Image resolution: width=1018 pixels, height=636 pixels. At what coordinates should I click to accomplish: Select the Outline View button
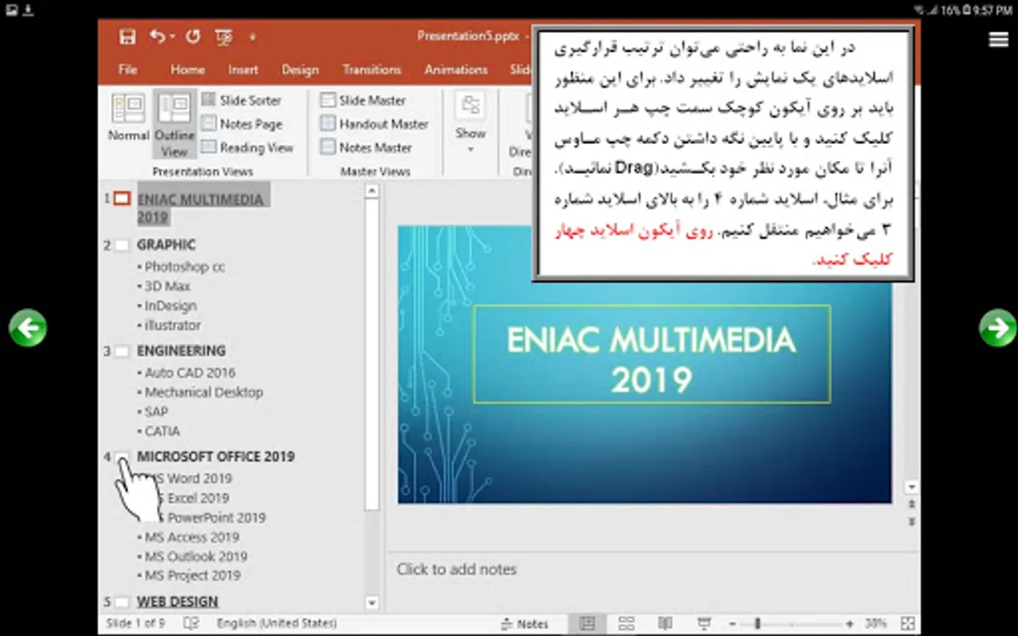pos(175,124)
